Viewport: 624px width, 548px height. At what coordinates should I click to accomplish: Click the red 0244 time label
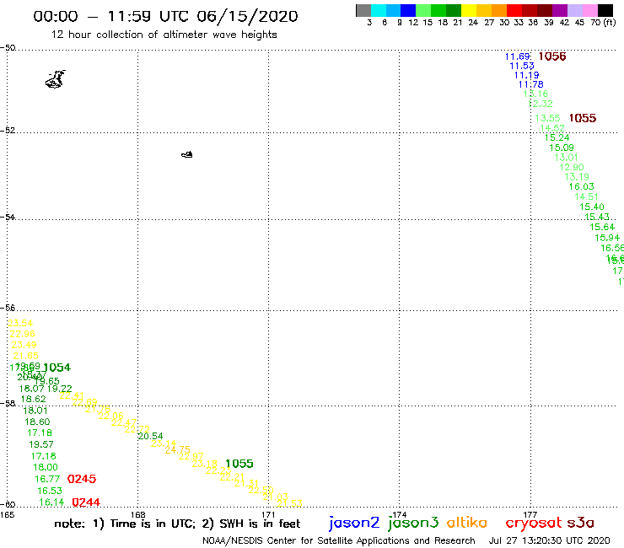pos(86,502)
